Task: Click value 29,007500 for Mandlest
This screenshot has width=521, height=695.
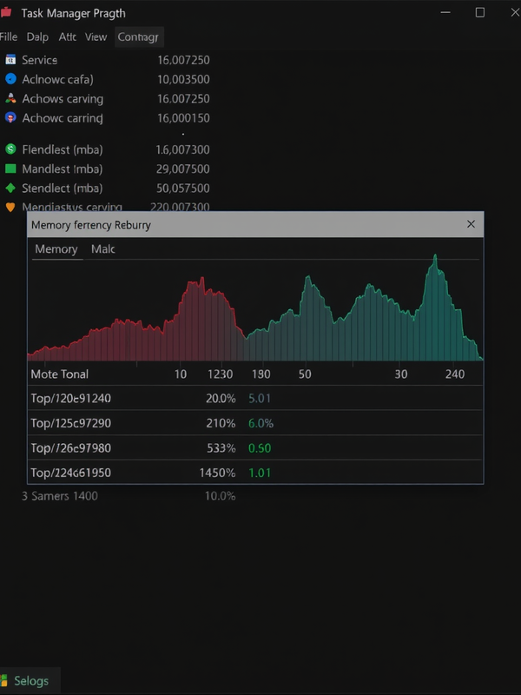Action: coord(183,169)
